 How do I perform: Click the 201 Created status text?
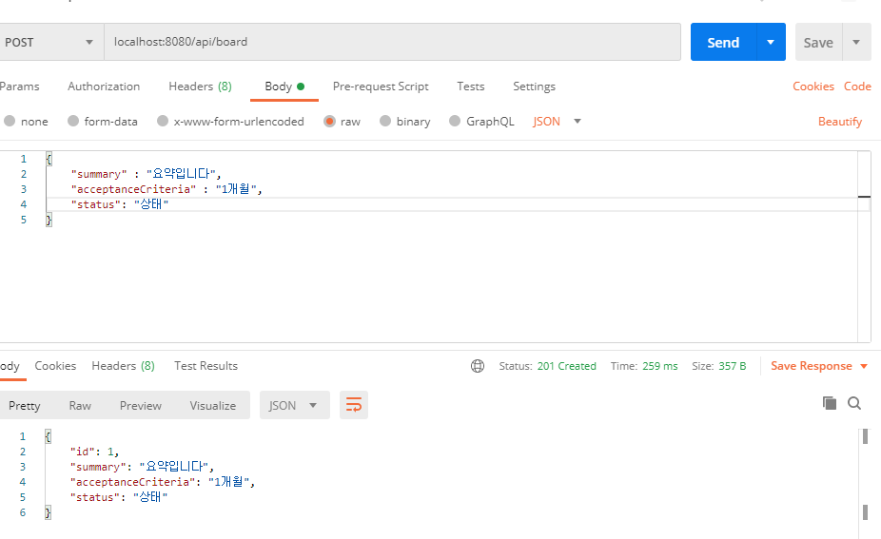coord(566,366)
